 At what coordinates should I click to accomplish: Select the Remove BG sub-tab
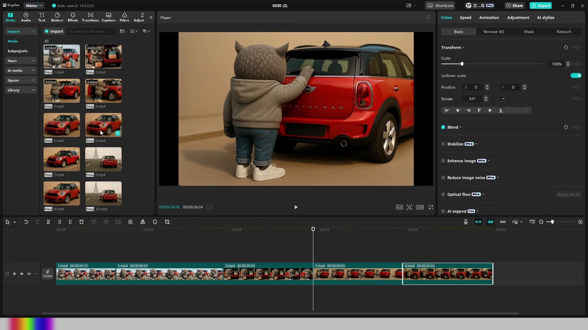(x=494, y=31)
